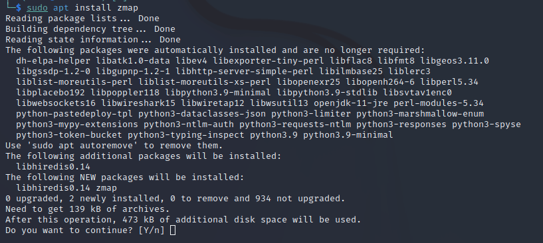Click the word zmap in the command line
This screenshot has height=243, width=543.
(128, 7)
